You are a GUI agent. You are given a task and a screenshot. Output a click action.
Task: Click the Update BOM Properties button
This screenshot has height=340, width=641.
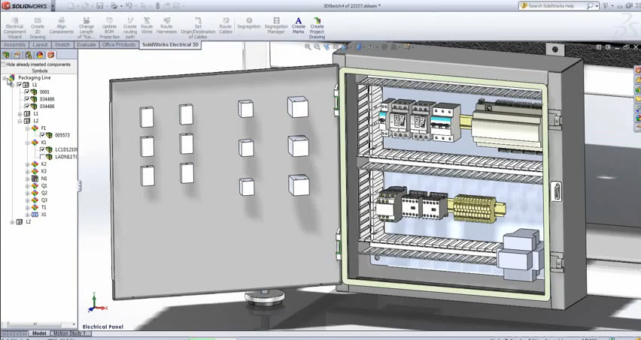[x=109, y=27]
